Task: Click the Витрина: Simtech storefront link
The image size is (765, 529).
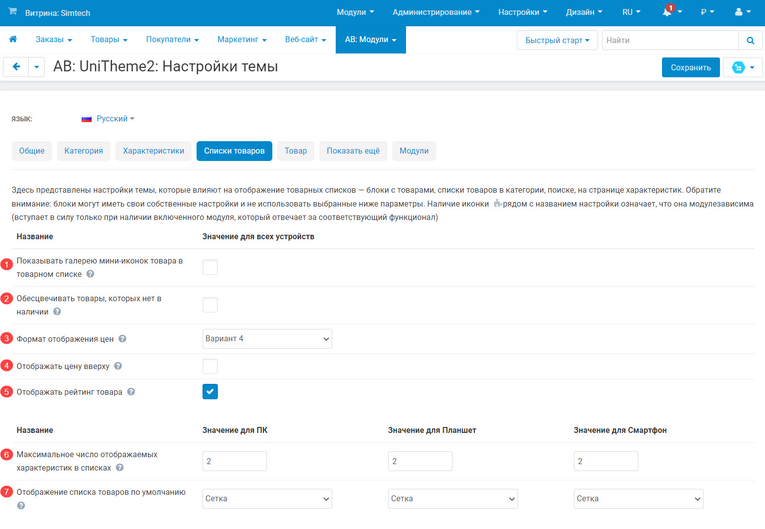Action: tap(57, 13)
